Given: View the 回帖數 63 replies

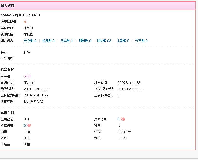Looking at the screenshot, I should [x=104, y=41].
